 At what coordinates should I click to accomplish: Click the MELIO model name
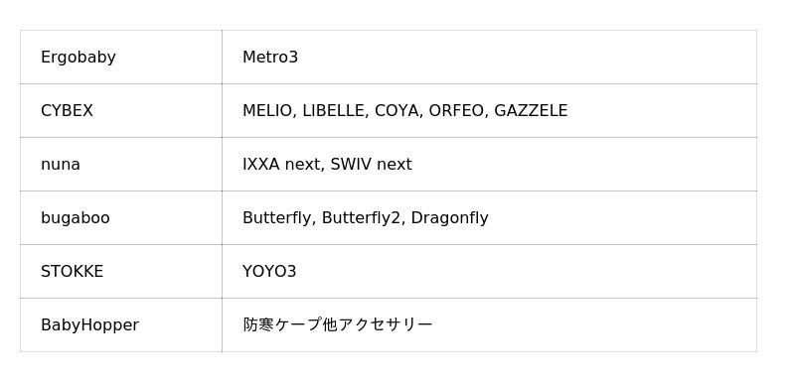tap(268, 111)
